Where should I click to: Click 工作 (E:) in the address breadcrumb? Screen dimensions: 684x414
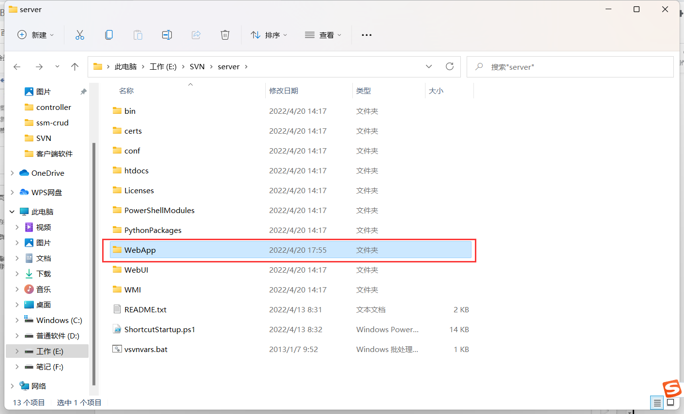click(x=163, y=67)
